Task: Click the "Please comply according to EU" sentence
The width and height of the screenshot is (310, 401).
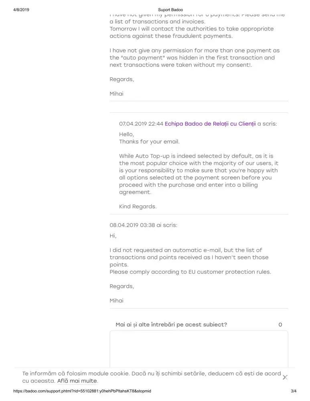Action: [x=190, y=272]
